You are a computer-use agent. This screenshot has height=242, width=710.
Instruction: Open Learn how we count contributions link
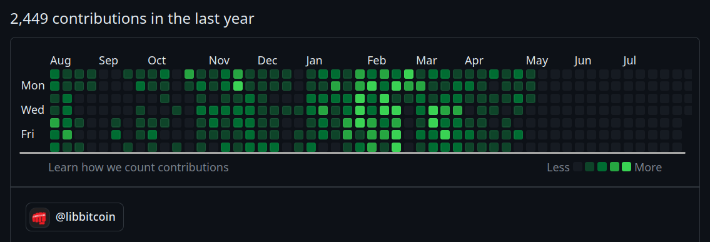(x=138, y=168)
